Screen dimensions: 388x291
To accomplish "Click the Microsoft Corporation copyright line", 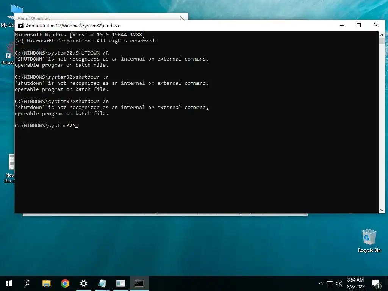I will 86,41.
